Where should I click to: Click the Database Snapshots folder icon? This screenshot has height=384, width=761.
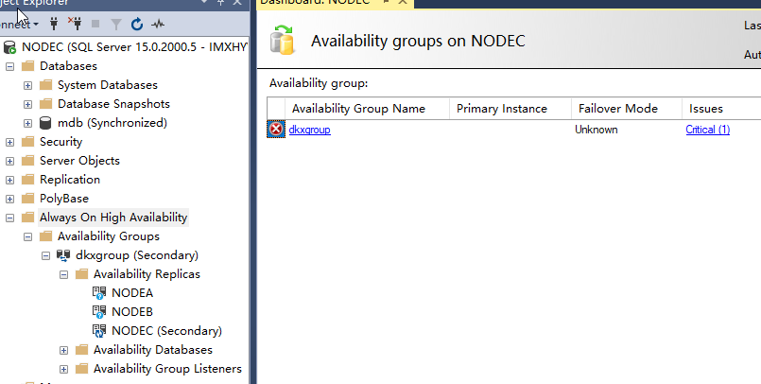click(x=46, y=103)
